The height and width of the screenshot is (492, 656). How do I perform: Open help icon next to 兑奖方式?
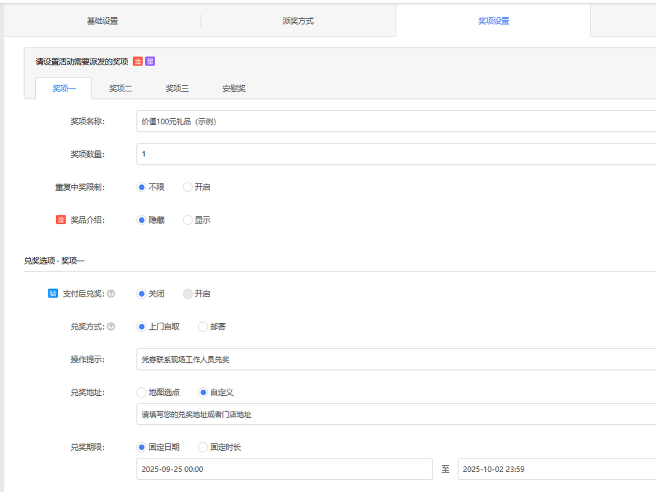(x=111, y=327)
